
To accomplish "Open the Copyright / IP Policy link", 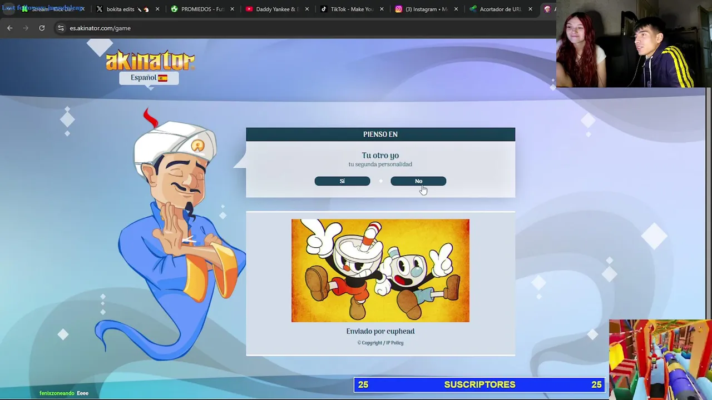I will pyautogui.click(x=380, y=343).
